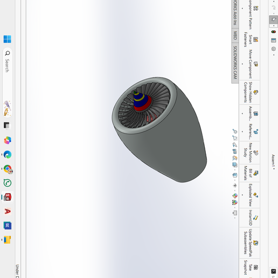Switch to the SOLIDWORKS Add-Ins tab
Screen dimensions: 278x278
235,13
